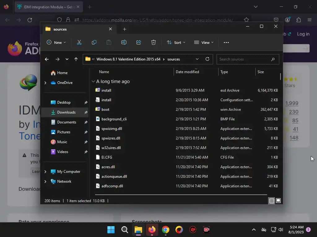Click the Copy icon in Explorer toolbar
The width and height of the screenshot is (317, 237).
coord(94,42)
